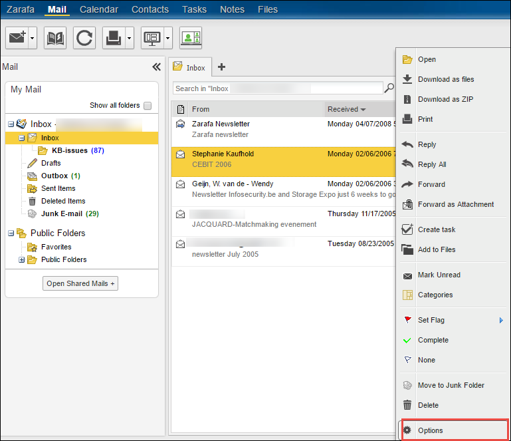Open the print options dropdown arrow
Screen dimensions: 511x441
(130, 38)
